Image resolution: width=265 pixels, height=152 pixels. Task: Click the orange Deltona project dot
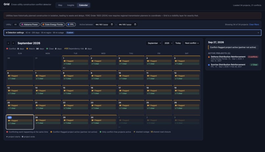click(x=209, y=57)
